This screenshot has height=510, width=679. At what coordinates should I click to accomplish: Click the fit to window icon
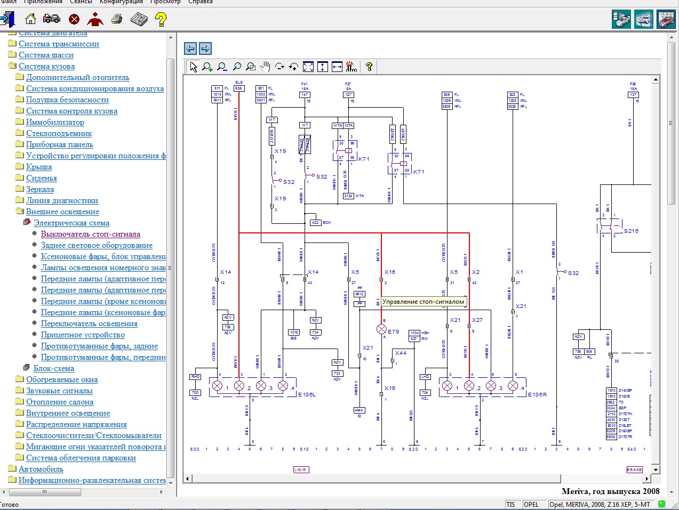[x=308, y=67]
